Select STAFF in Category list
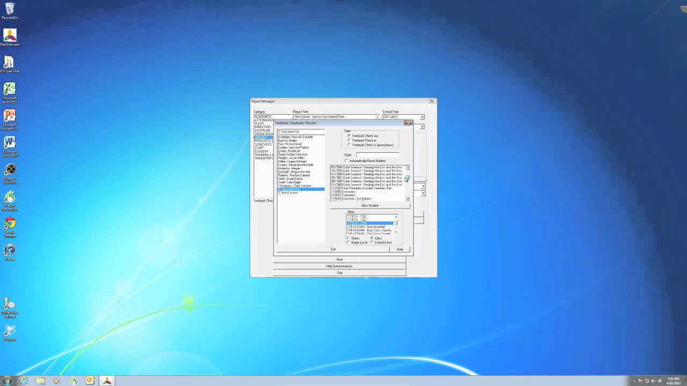Image resolution: width=687 pixels, height=386 pixels. click(259, 148)
